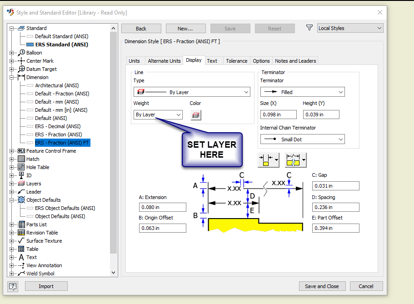Click the Surface Texture icon

pos(21,241)
